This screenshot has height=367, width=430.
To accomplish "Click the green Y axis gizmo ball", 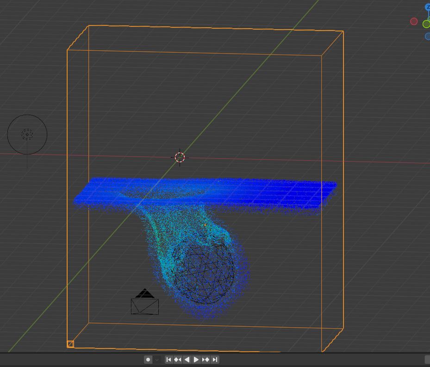I will tap(426, 24).
